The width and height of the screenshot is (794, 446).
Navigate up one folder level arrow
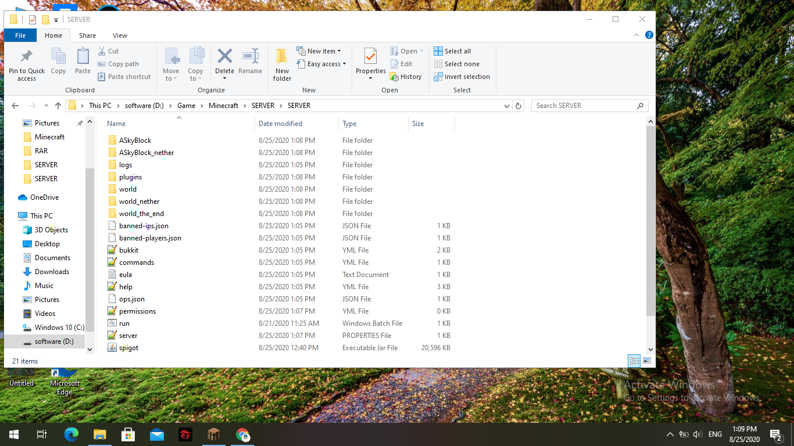coord(58,106)
